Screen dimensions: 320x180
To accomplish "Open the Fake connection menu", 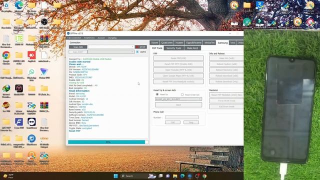I will pyautogui.click(x=74, y=38).
